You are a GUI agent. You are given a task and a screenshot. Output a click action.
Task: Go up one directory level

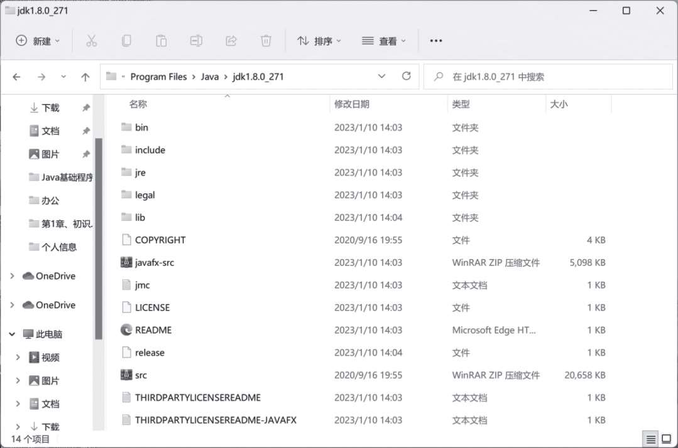85,77
